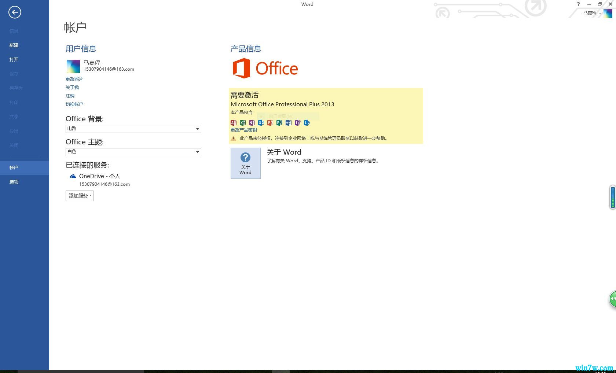Click the Access app icon
Screen dimensions: 616x373
(234, 123)
